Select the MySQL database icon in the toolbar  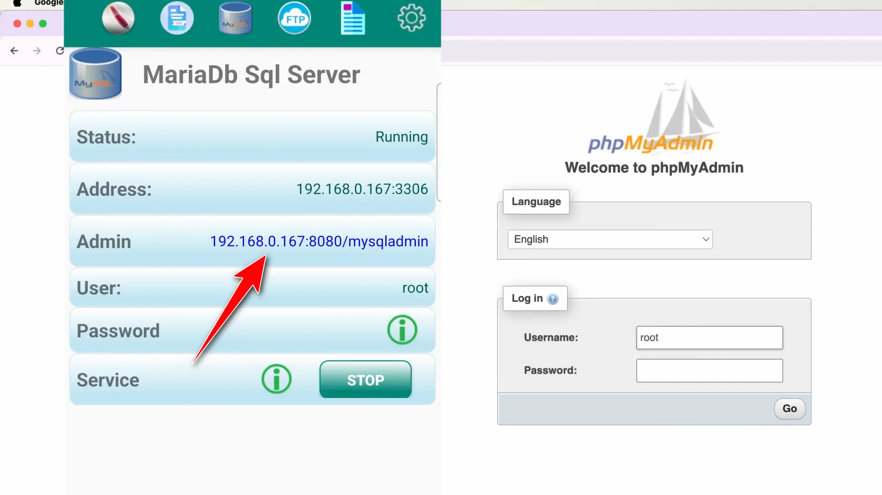click(x=235, y=18)
